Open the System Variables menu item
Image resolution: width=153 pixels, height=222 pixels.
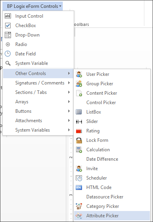click(x=38, y=130)
